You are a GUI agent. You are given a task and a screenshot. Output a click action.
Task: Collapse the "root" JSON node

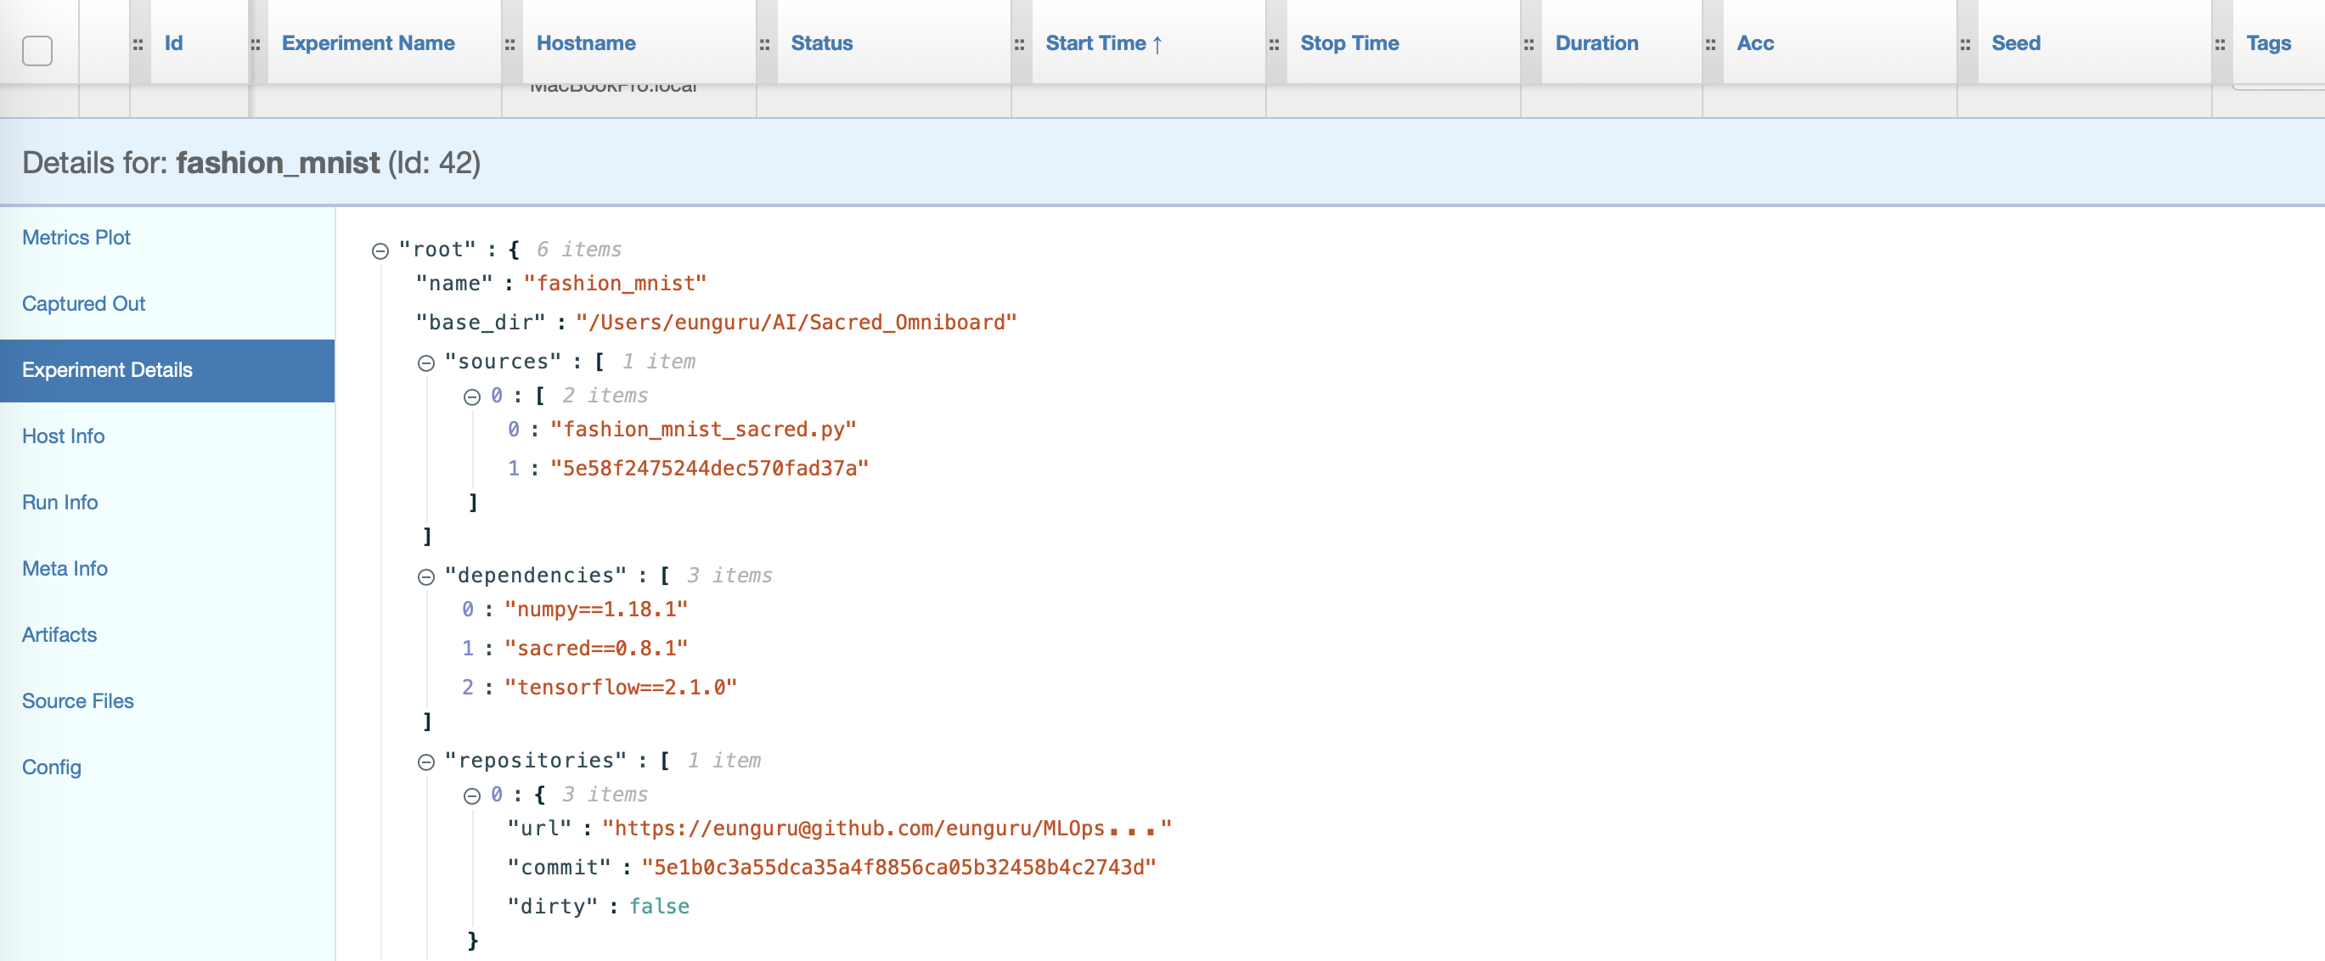coord(380,250)
